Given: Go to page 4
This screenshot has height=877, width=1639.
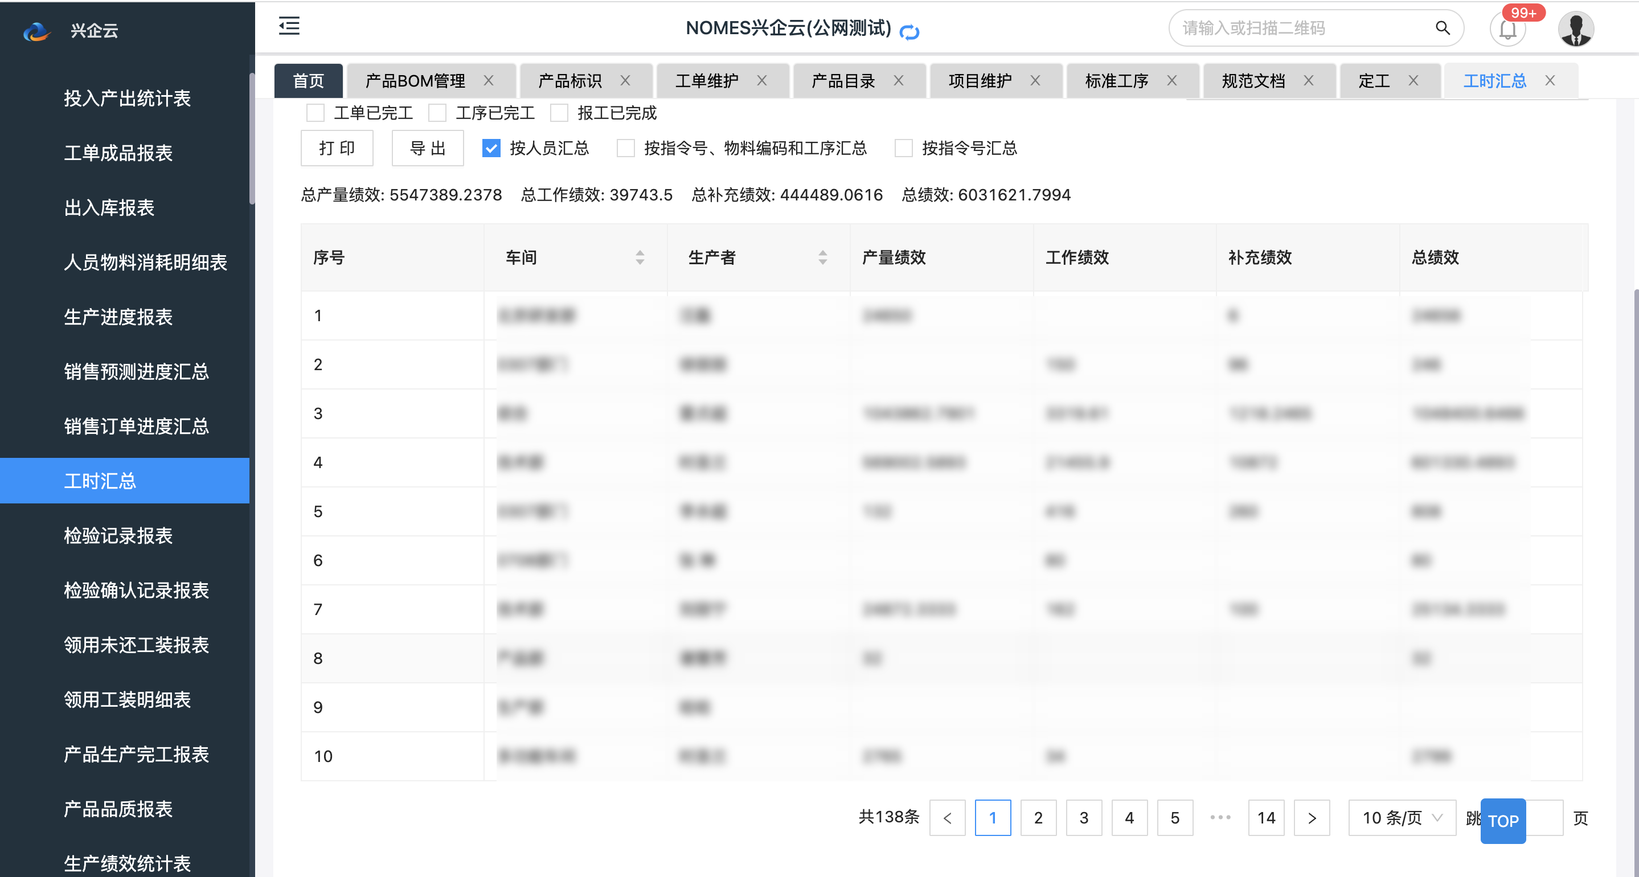Looking at the screenshot, I should [x=1129, y=818].
